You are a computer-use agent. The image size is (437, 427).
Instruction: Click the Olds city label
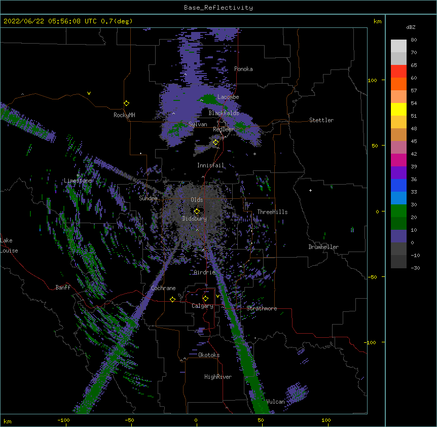(197, 200)
